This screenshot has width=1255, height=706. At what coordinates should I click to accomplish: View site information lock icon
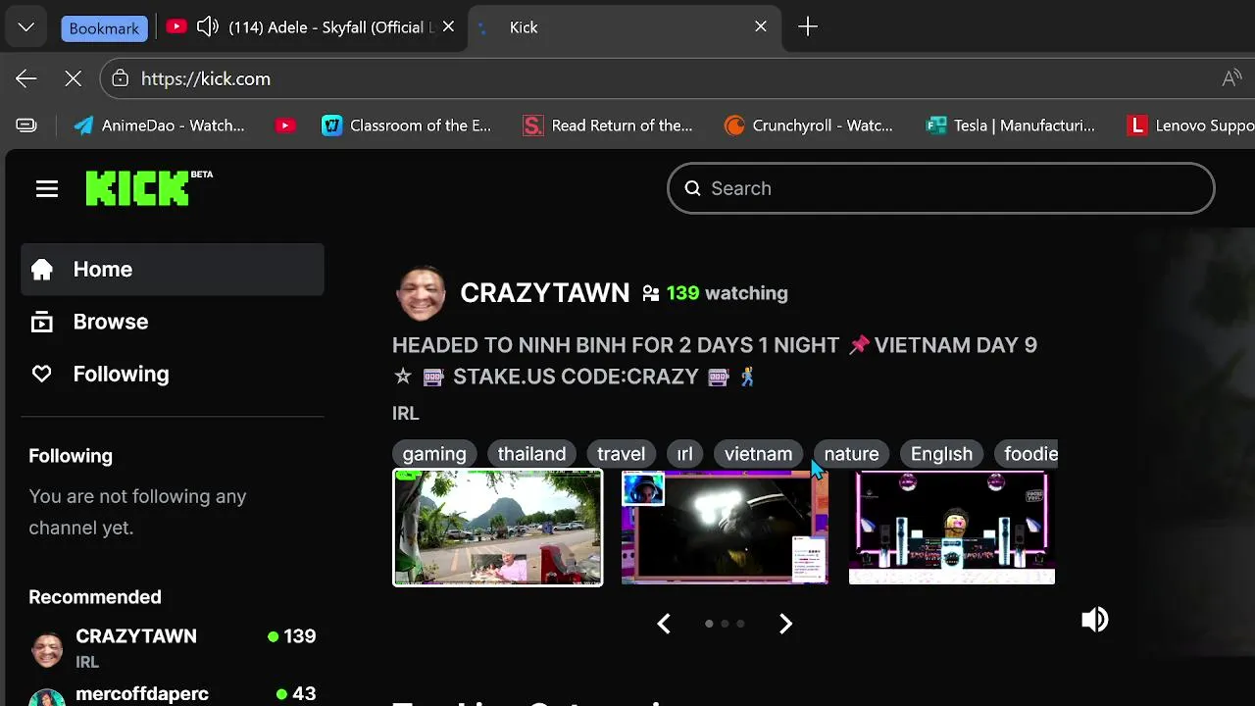pyautogui.click(x=121, y=78)
